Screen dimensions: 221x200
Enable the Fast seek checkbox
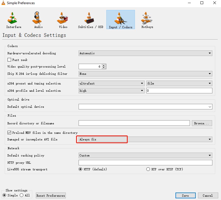[x=9, y=60]
